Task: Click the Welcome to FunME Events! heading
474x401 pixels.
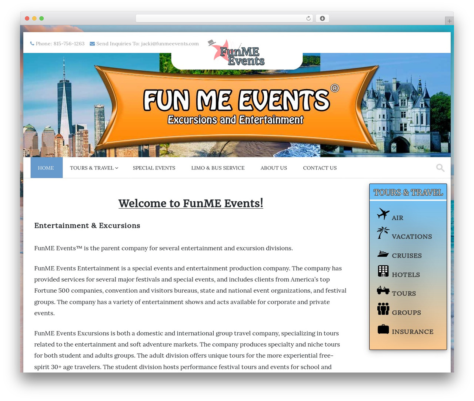Action: pos(191,203)
